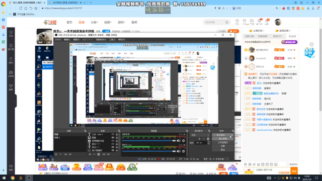The width and height of the screenshot is (322, 181).
Task: Open 设置 from OBS controls
Action: (x=223, y=146)
